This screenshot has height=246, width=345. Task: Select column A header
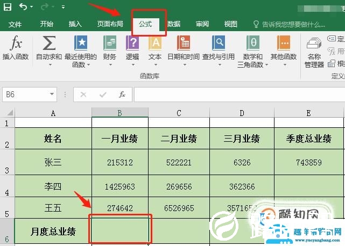(x=53, y=113)
